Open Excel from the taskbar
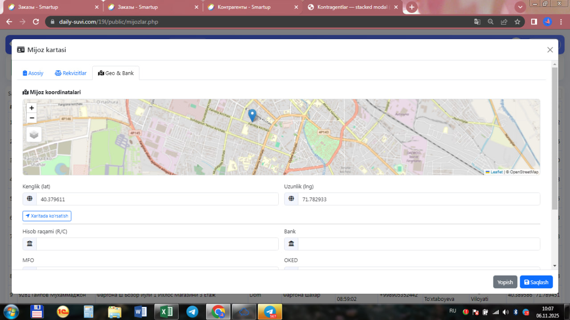The width and height of the screenshot is (570, 320). [x=167, y=312]
